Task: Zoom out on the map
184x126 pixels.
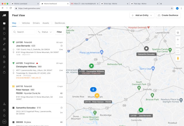Action: click(x=178, y=45)
